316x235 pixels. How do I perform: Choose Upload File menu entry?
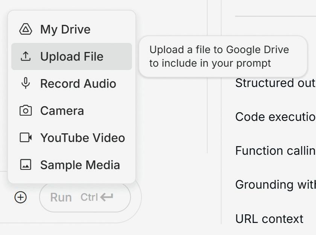click(71, 56)
